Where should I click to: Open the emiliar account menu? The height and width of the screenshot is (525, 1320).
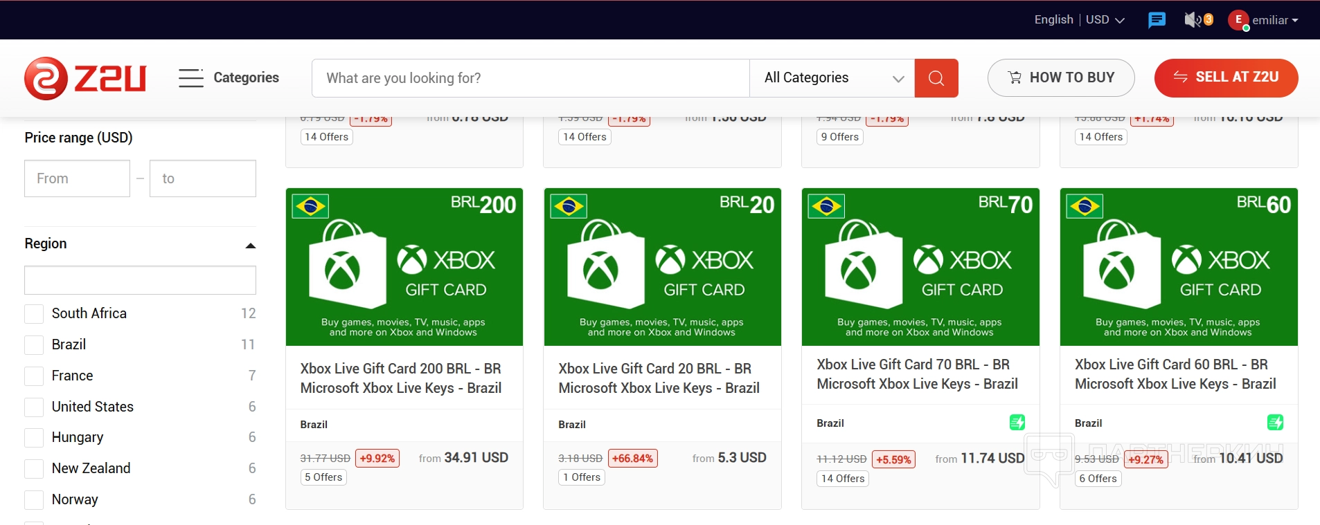pyautogui.click(x=1275, y=20)
